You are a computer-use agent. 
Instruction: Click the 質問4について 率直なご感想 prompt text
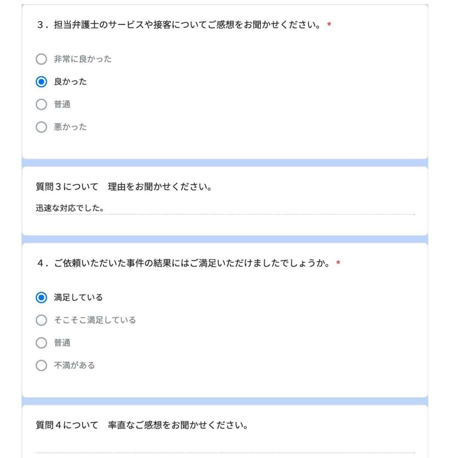pyautogui.click(x=142, y=425)
